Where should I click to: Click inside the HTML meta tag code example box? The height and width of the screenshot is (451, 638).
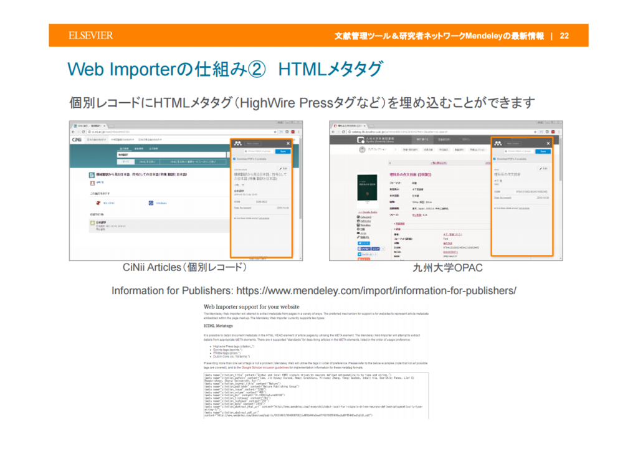tap(316, 396)
